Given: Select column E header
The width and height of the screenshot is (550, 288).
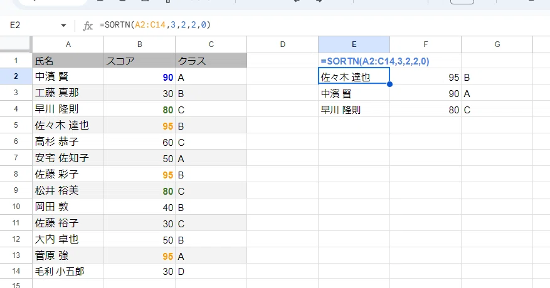Looking at the screenshot, I should [x=354, y=44].
